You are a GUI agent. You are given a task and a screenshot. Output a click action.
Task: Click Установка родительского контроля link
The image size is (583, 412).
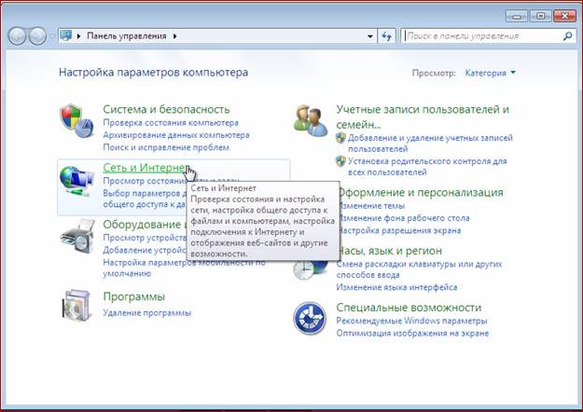pyautogui.click(x=427, y=167)
